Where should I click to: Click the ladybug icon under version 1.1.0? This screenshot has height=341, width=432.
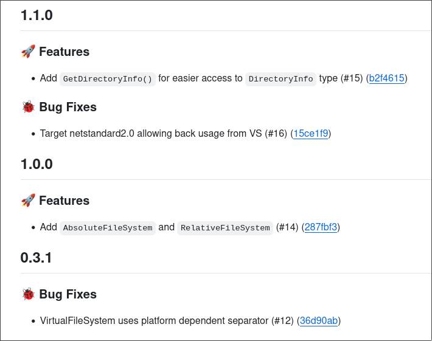(x=28, y=107)
